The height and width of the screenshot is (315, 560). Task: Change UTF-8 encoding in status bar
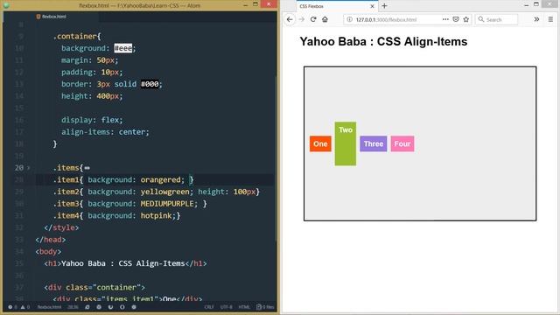pyautogui.click(x=226, y=307)
